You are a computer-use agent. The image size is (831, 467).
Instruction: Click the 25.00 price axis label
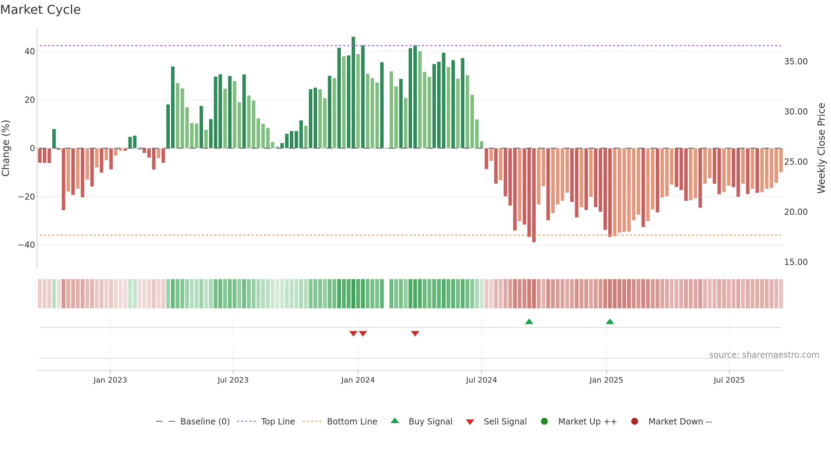point(796,162)
